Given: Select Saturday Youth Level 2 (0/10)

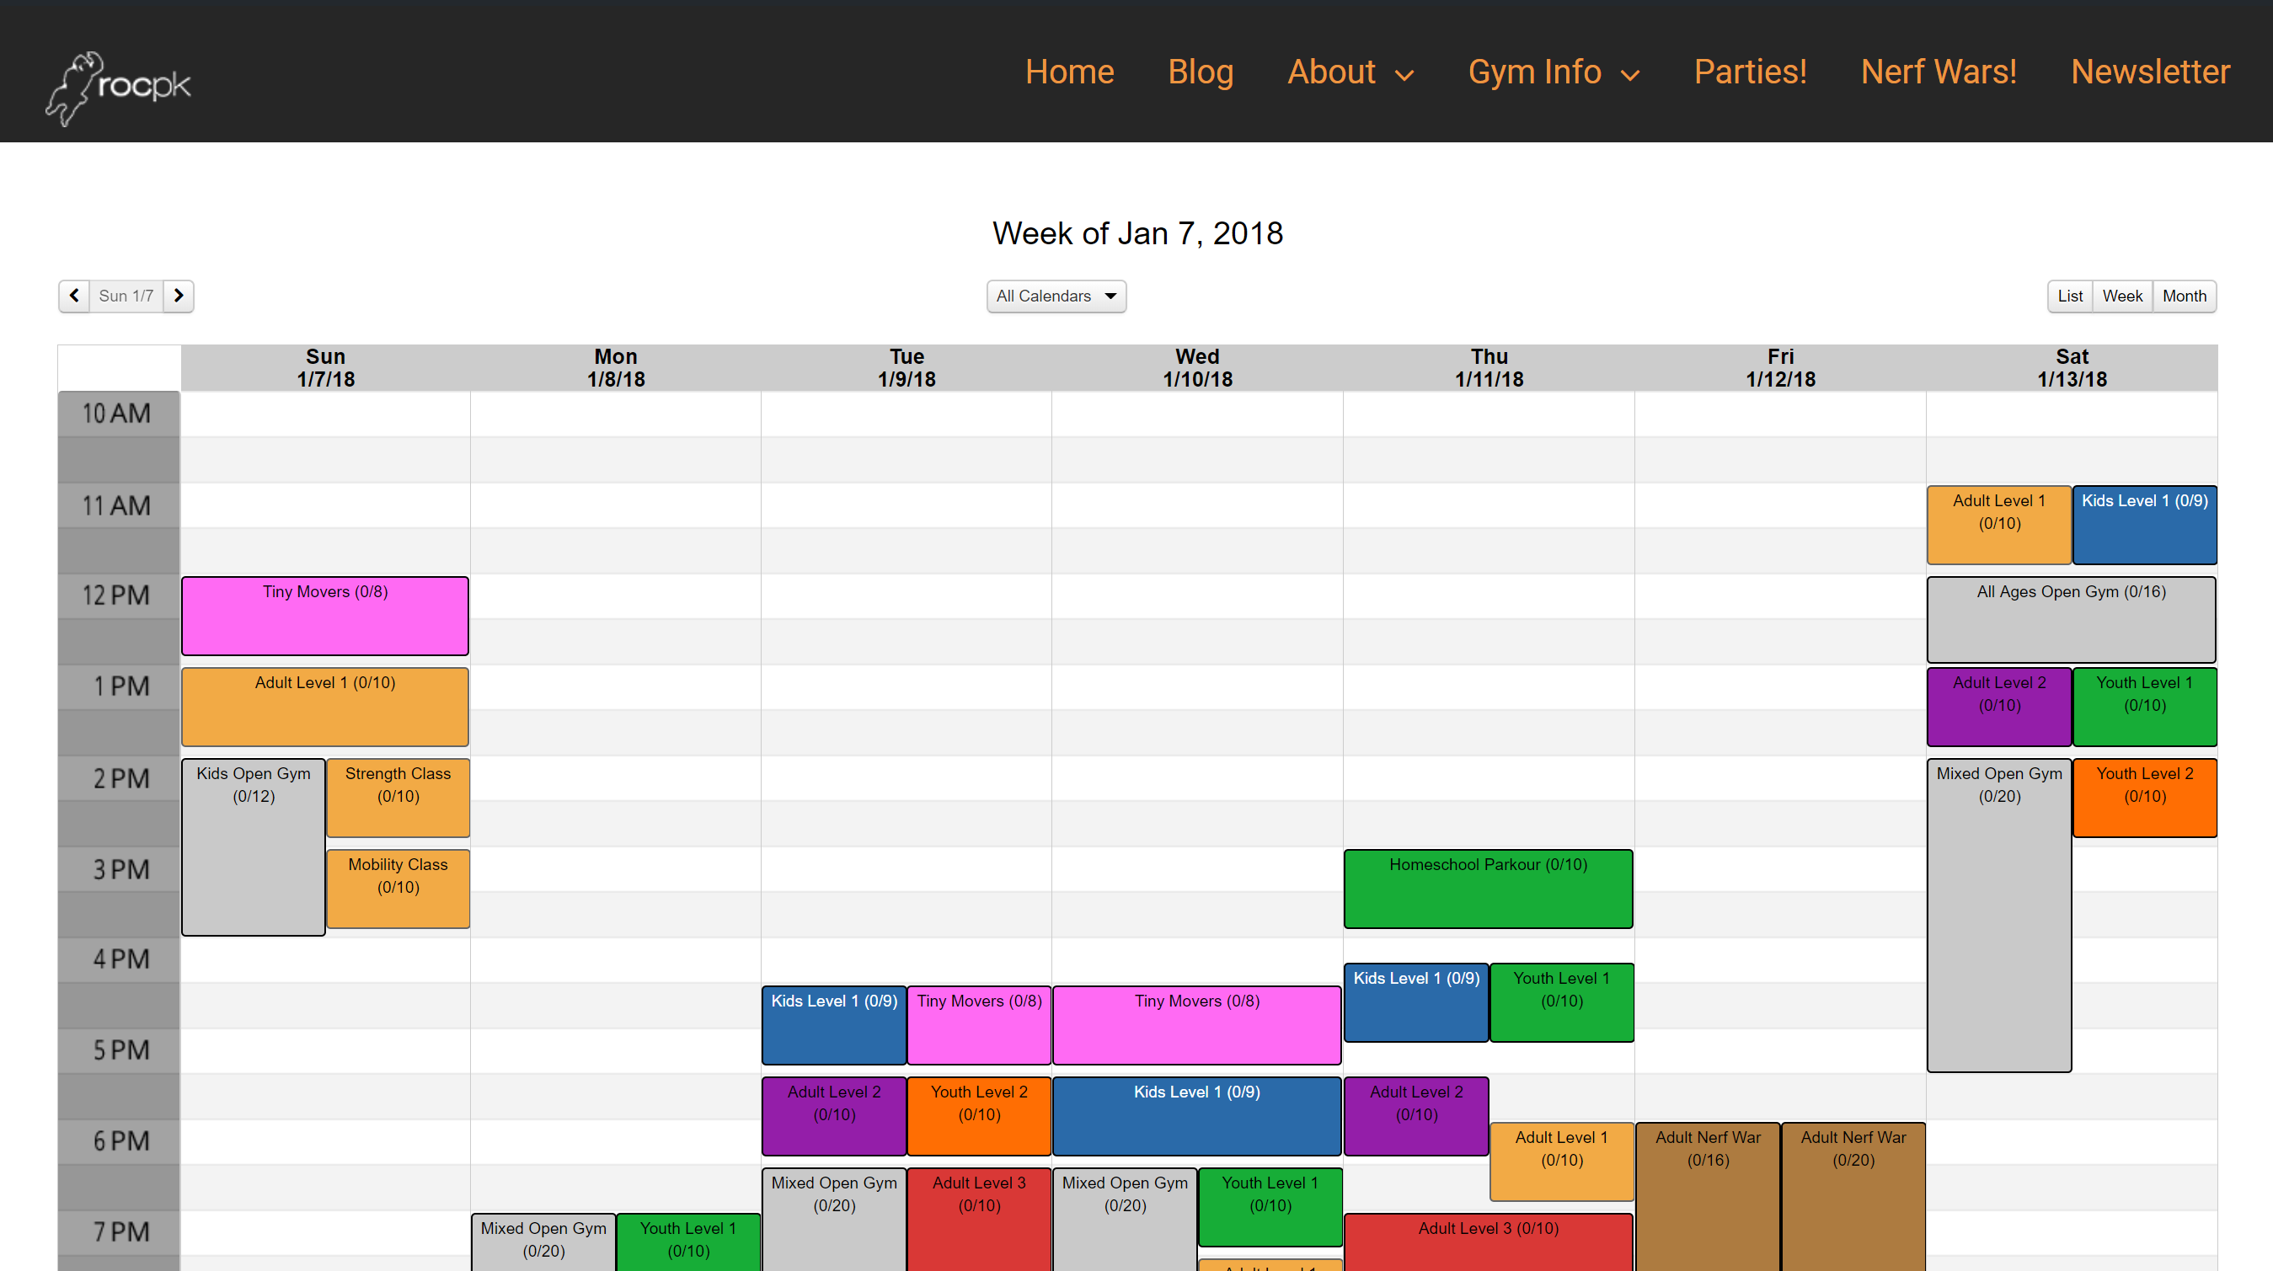Looking at the screenshot, I should 2144,798.
